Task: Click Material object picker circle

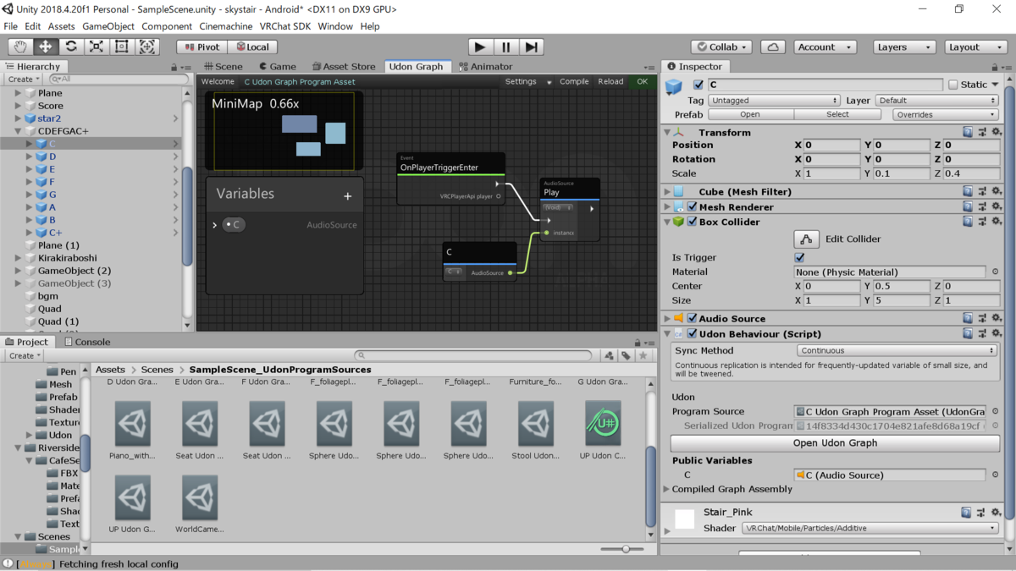Action: pyautogui.click(x=995, y=272)
